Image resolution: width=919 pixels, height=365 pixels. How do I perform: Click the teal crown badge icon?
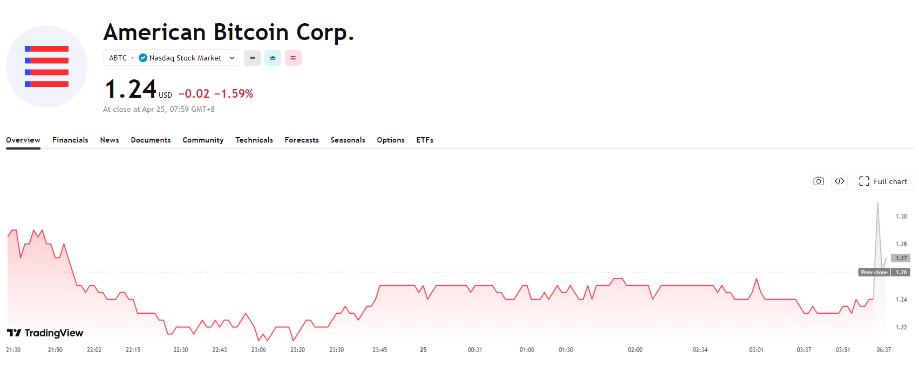273,58
